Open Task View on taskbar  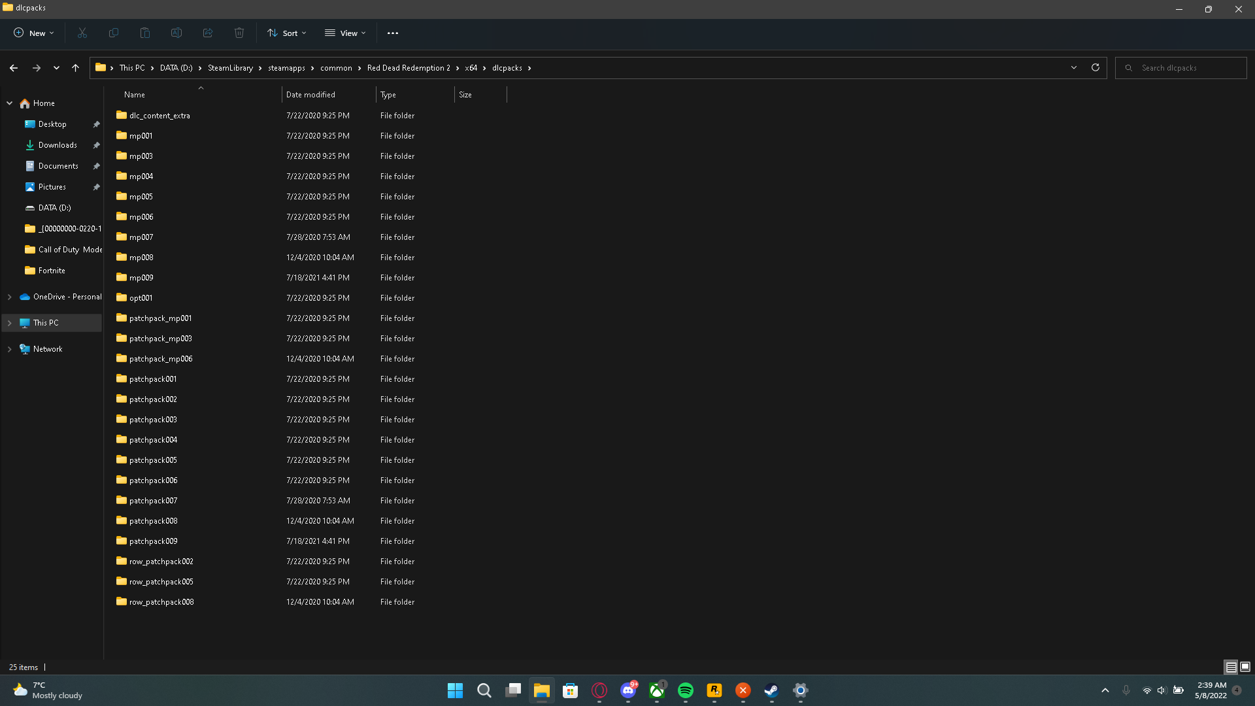[513, 690]
